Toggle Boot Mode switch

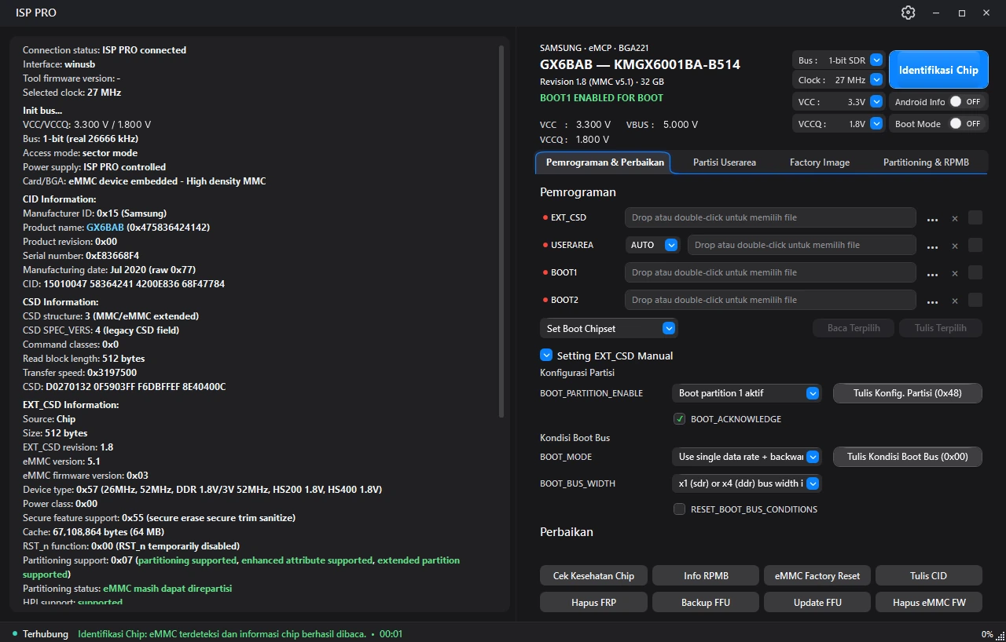point(965,124)
